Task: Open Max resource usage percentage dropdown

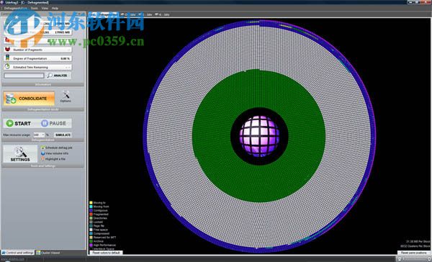Action: tap(39, 135)
